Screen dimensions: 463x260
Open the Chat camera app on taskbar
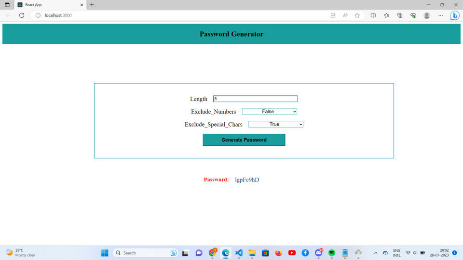(x=199, y=253)
